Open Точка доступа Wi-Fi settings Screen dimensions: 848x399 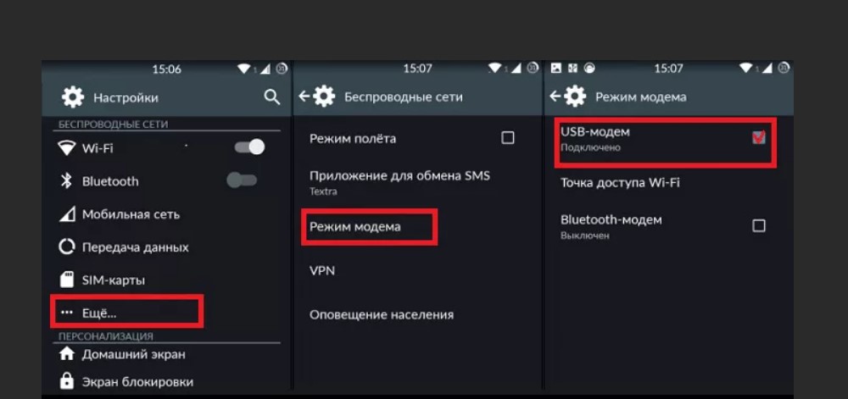tap(620, 182)
